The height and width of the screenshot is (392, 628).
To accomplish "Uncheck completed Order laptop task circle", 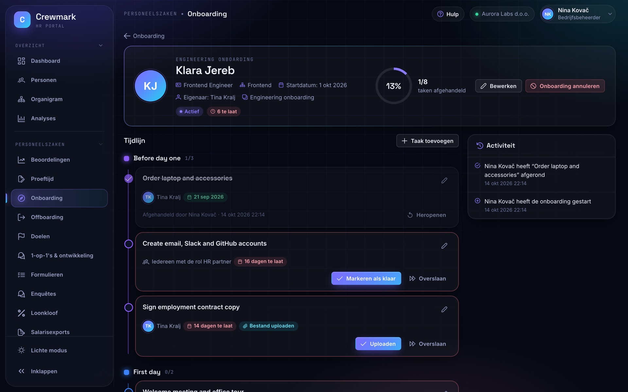I will coord(129,179).
